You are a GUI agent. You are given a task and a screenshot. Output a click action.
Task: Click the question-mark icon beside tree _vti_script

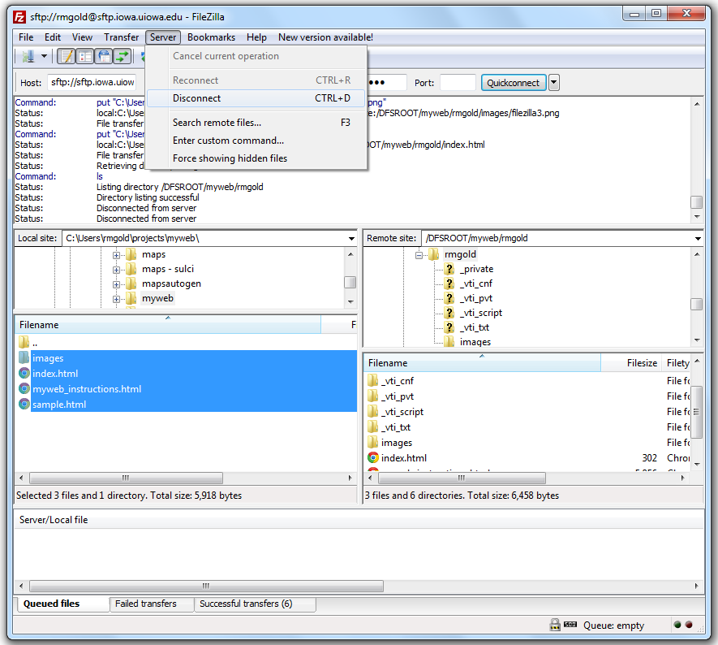[x=449, y=313]
